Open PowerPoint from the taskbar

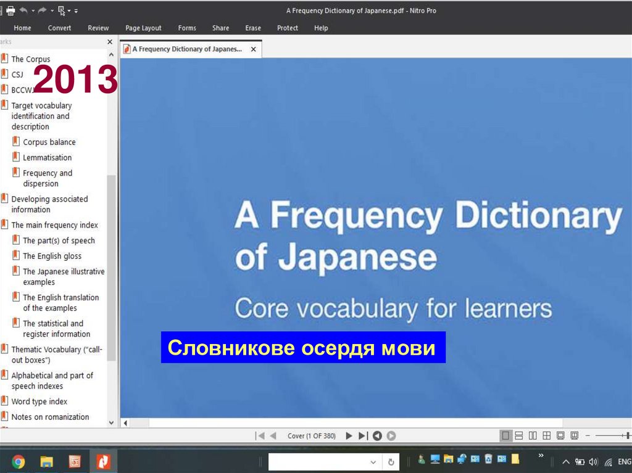pos(75,461)
